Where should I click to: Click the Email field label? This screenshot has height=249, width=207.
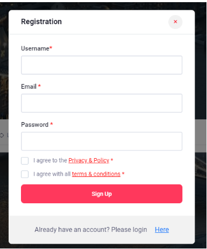pos(28,87)
